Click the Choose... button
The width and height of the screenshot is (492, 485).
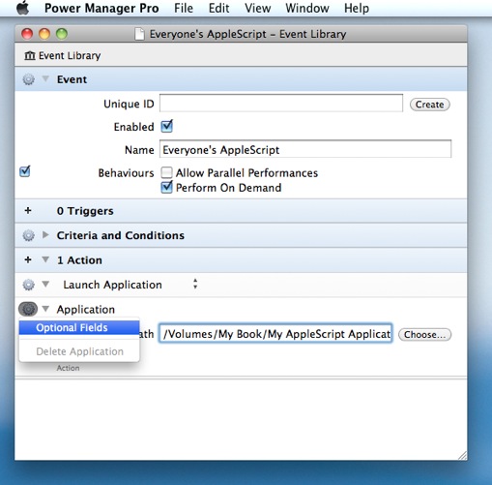click(425, 335)
